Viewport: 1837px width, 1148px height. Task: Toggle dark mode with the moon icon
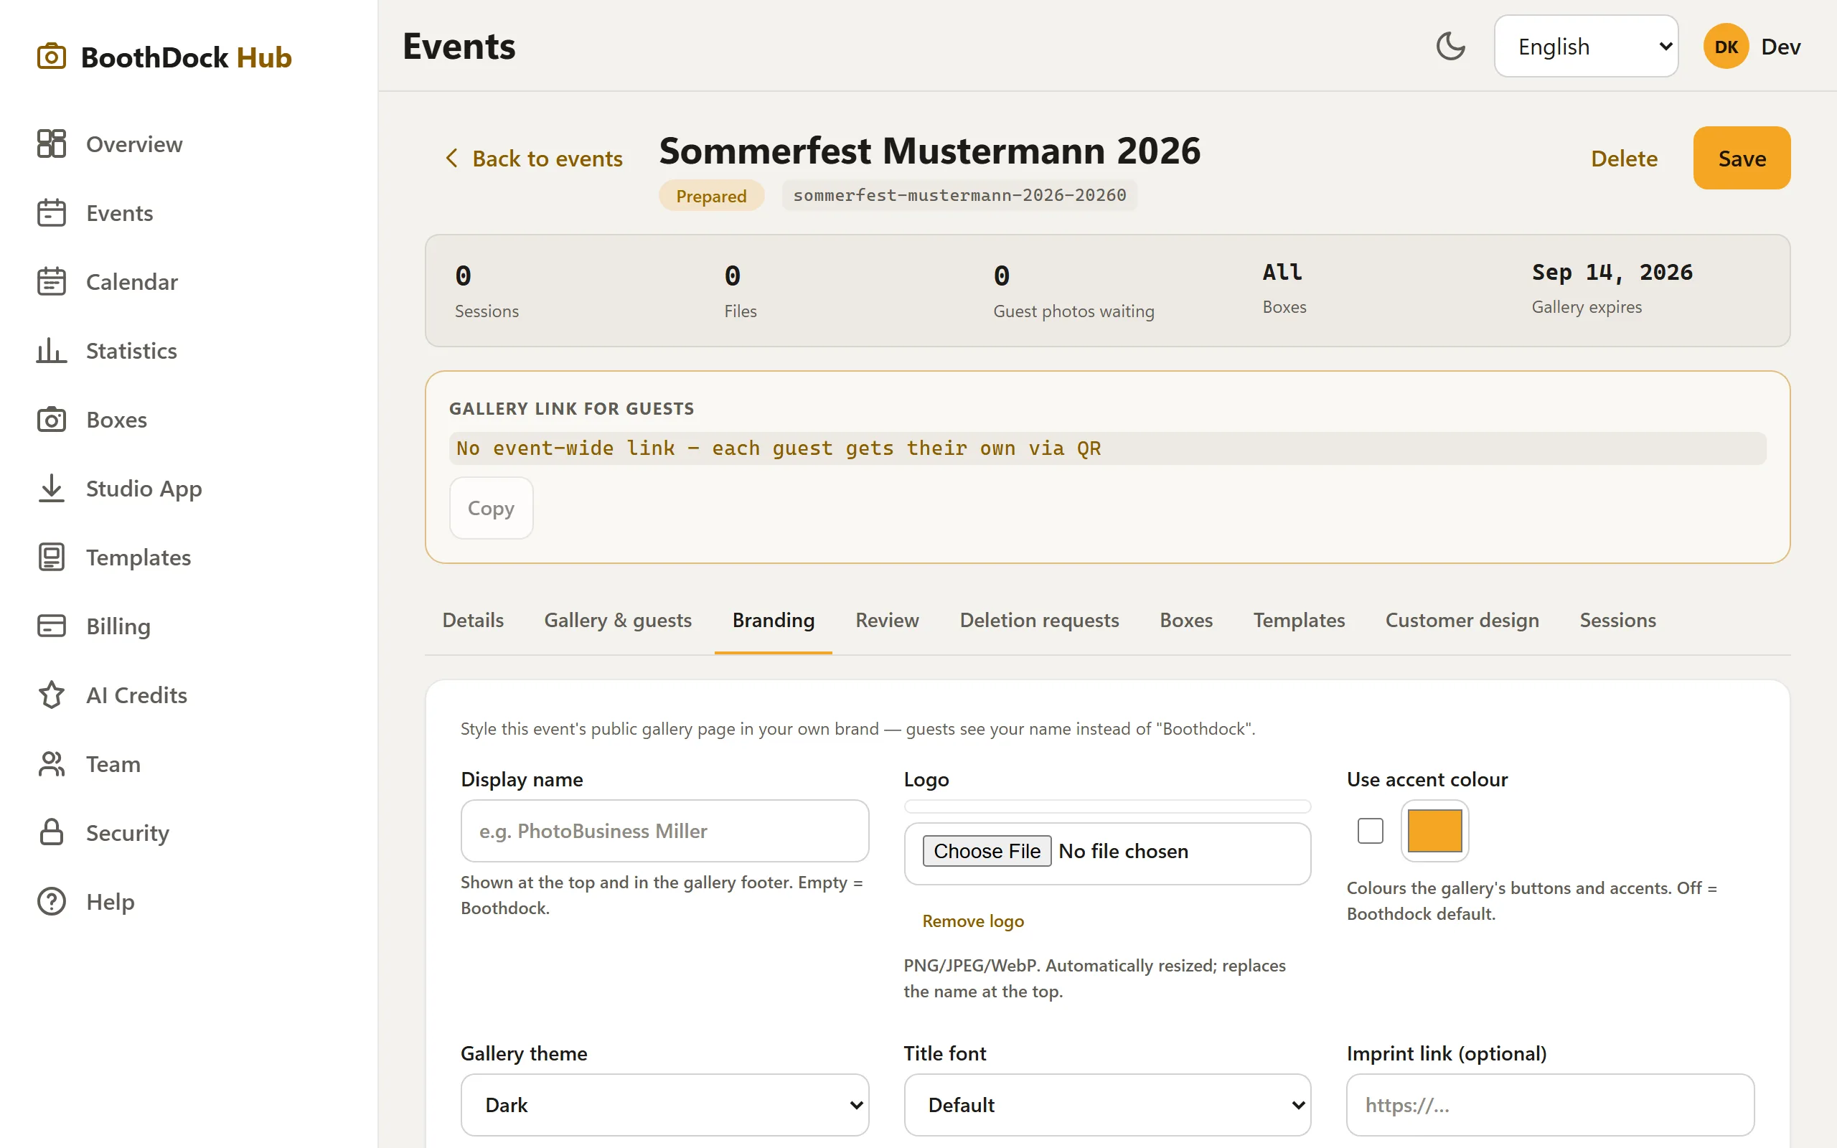(1451, 47)
